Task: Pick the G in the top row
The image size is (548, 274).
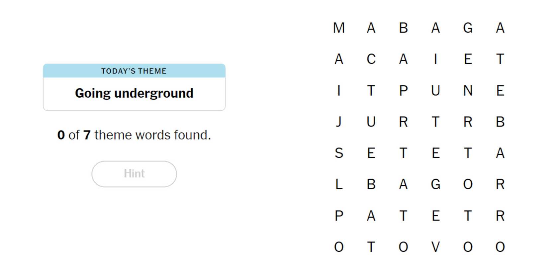Action: pos(468,28)
